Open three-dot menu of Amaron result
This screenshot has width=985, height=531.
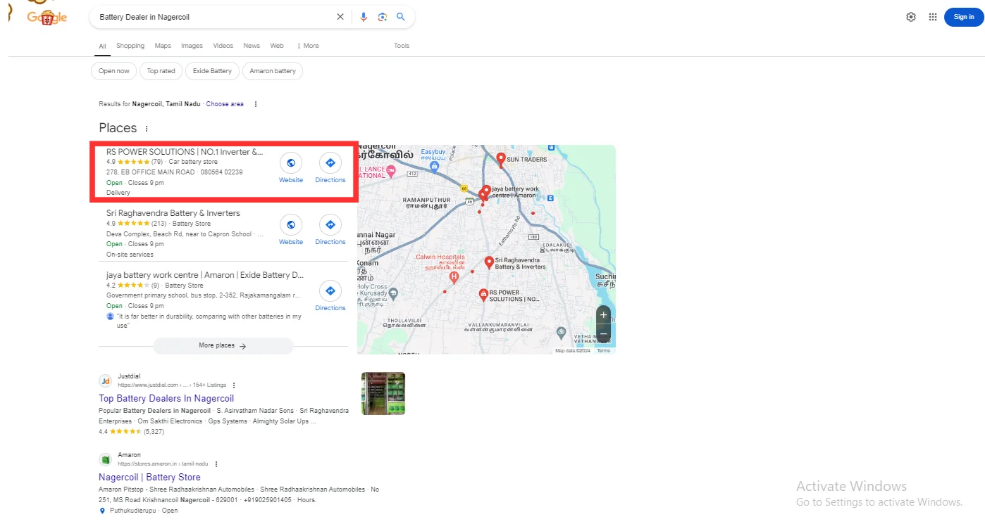pyautogui.click(x=216, y=464)
